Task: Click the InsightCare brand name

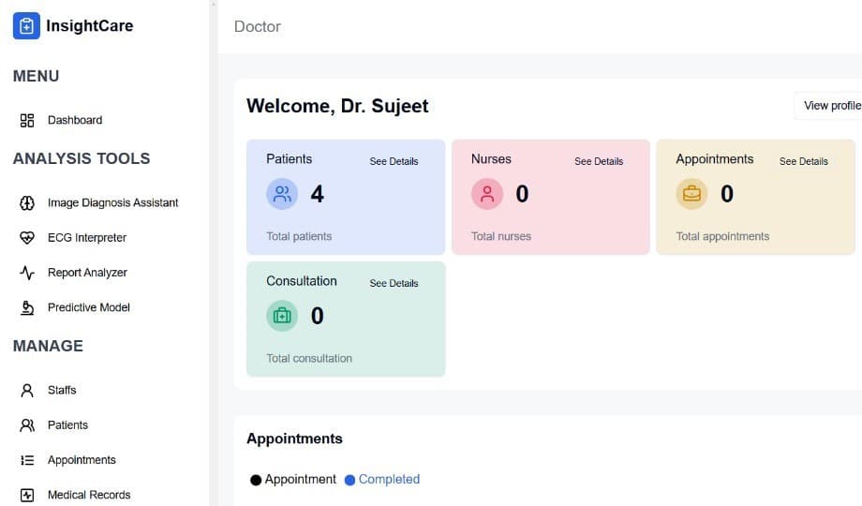Action: [90, 26]
